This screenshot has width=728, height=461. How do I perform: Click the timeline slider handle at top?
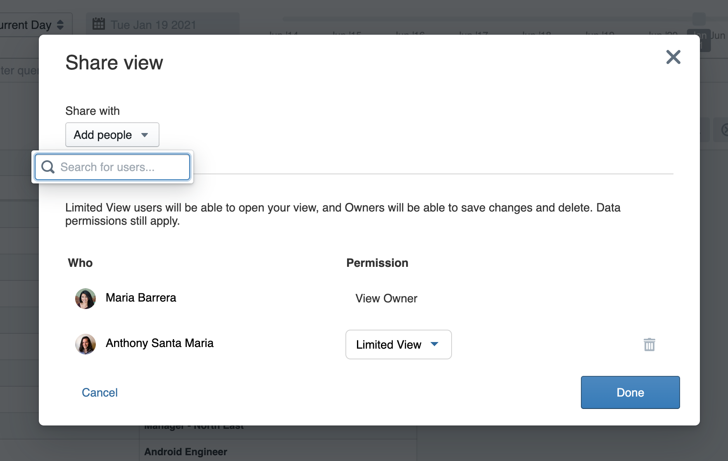pos(699,19)
